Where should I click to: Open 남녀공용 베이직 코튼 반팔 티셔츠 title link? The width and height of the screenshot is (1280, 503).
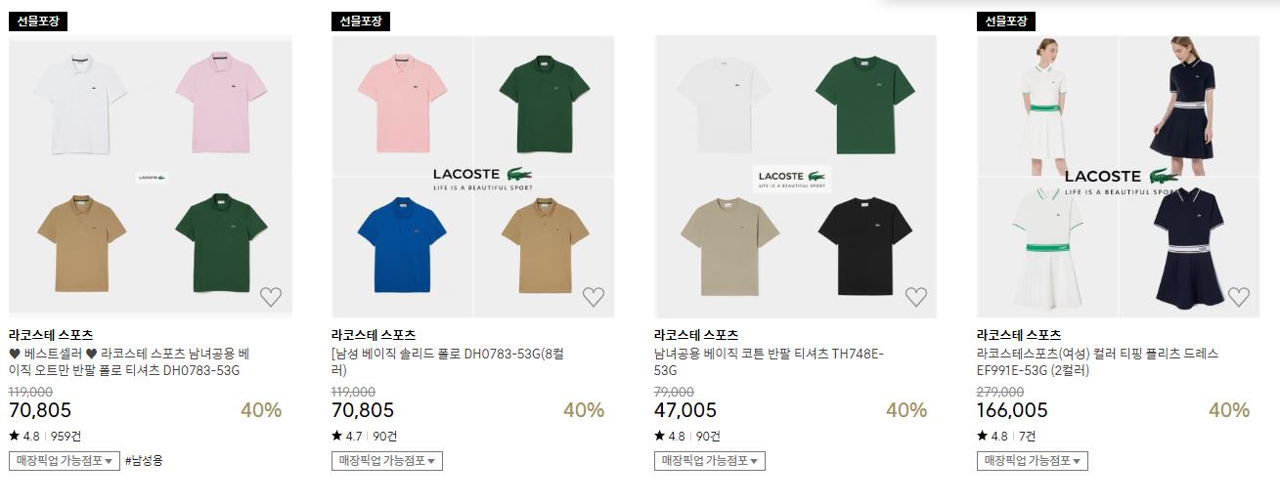click(x=769, y=362)
